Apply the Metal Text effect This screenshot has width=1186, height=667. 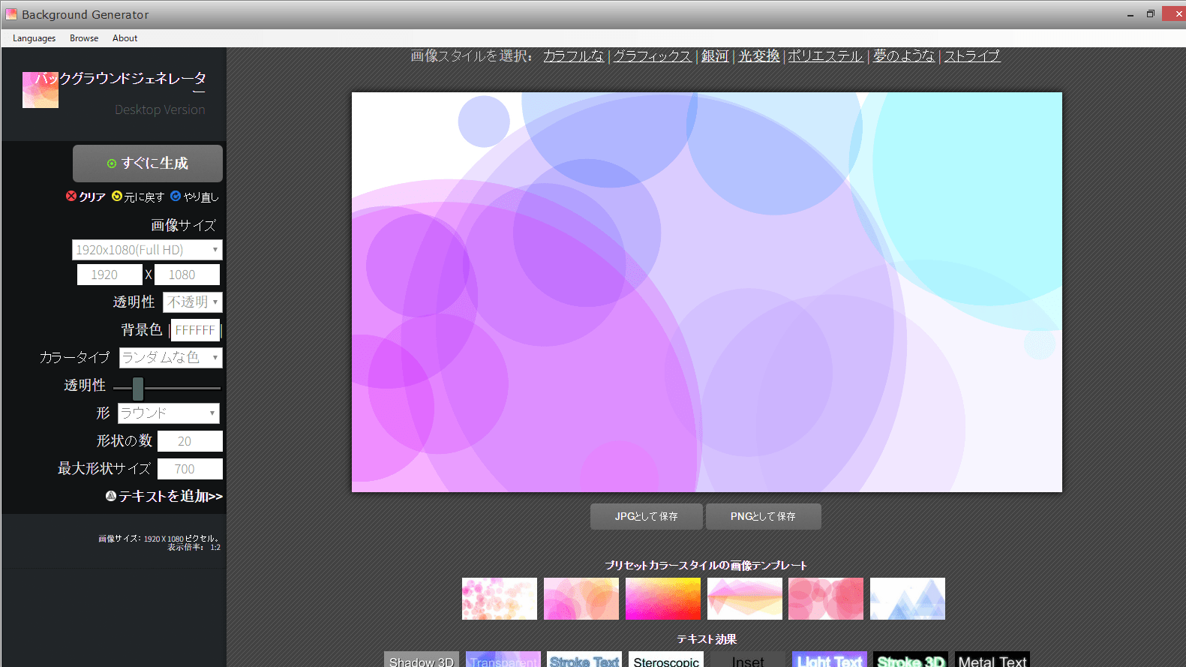click(x=992, y=659)
